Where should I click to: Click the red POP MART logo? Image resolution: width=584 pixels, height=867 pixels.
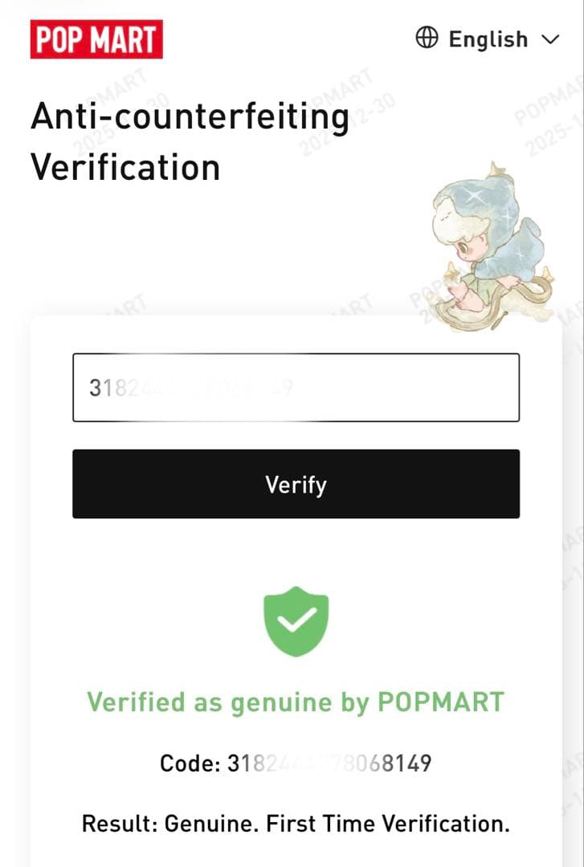pos(96,39)
